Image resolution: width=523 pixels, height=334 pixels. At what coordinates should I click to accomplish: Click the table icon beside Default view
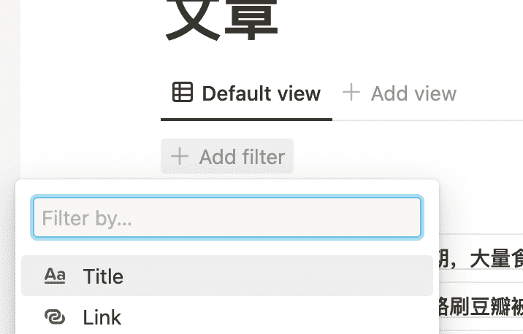coord(182,93)
